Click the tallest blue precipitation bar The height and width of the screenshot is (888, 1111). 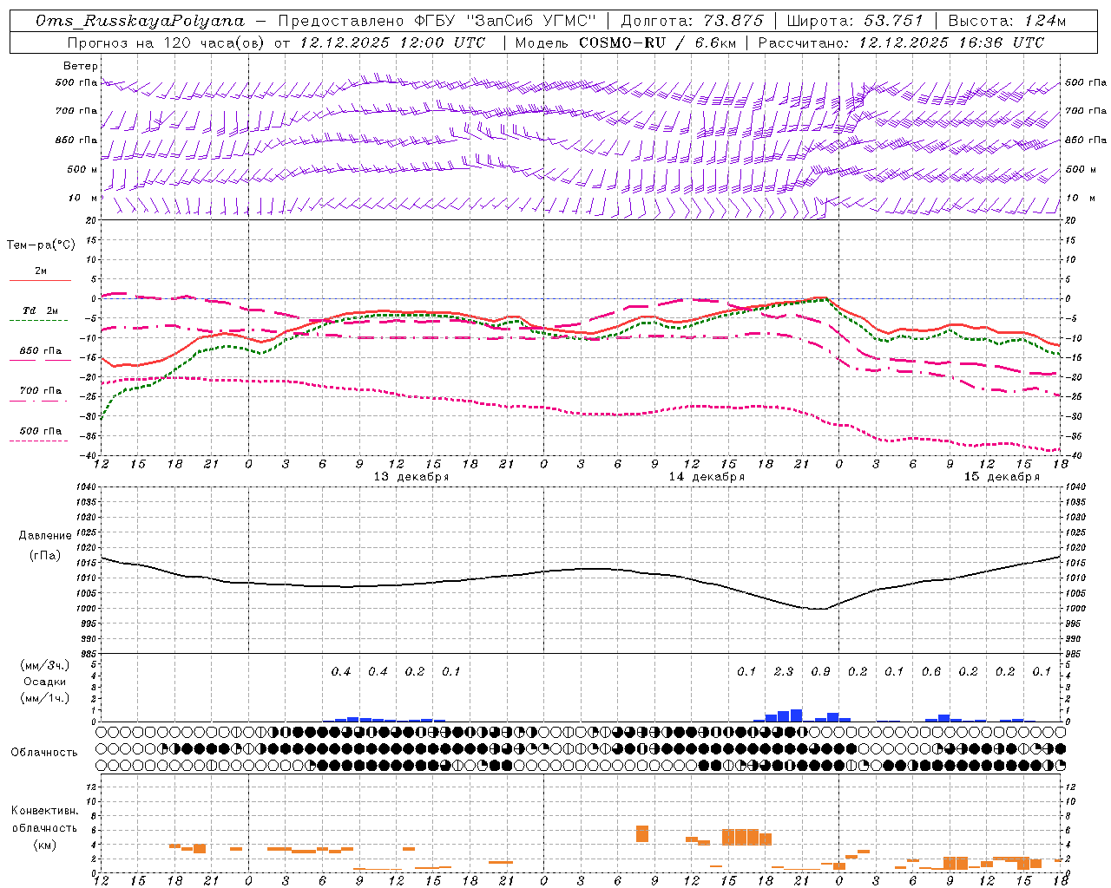point(796,715)
